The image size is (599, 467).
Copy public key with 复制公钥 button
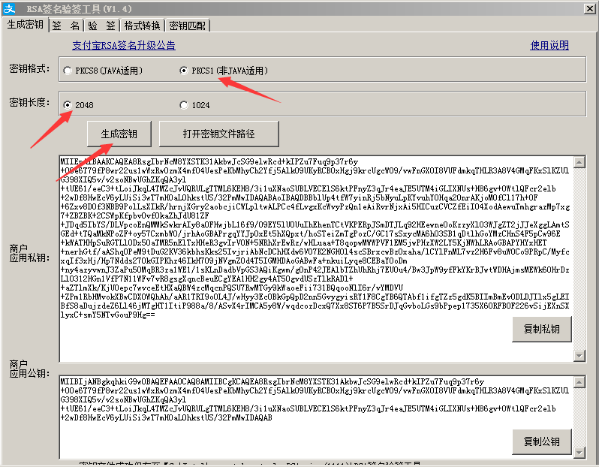click(541, 441)
